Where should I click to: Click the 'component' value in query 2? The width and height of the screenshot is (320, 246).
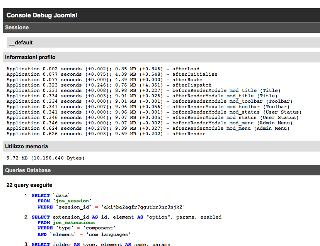tap(99, 228)
